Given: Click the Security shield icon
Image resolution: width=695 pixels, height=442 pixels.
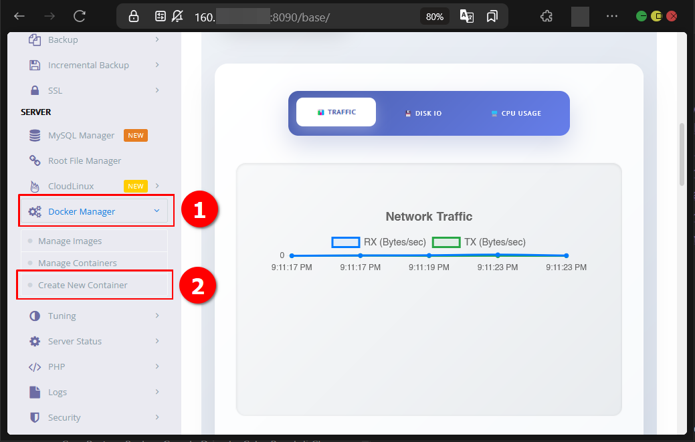Looking at the screenshot, I should tap(35, 418).
